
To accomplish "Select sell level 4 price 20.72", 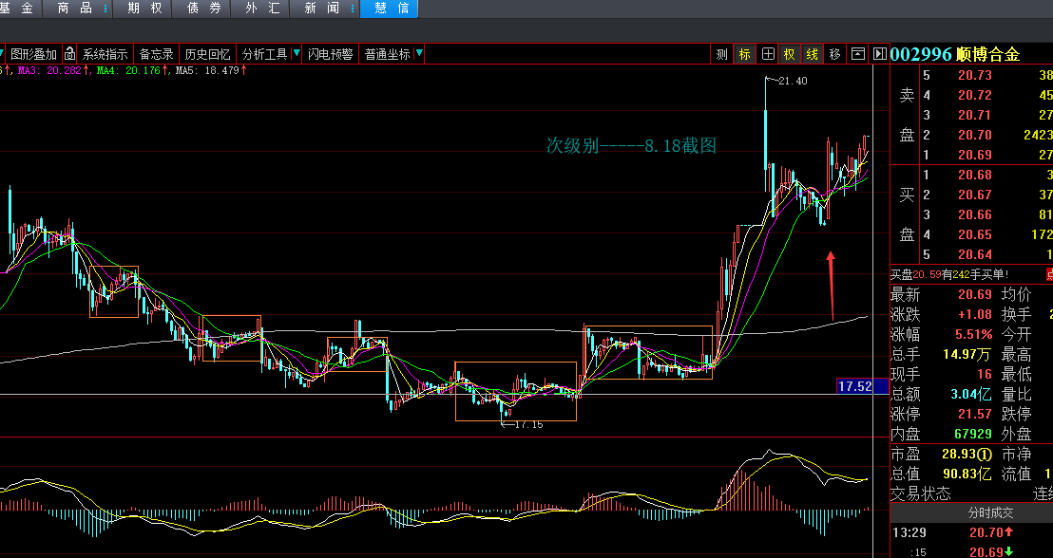I will click(x=974, y=95).
